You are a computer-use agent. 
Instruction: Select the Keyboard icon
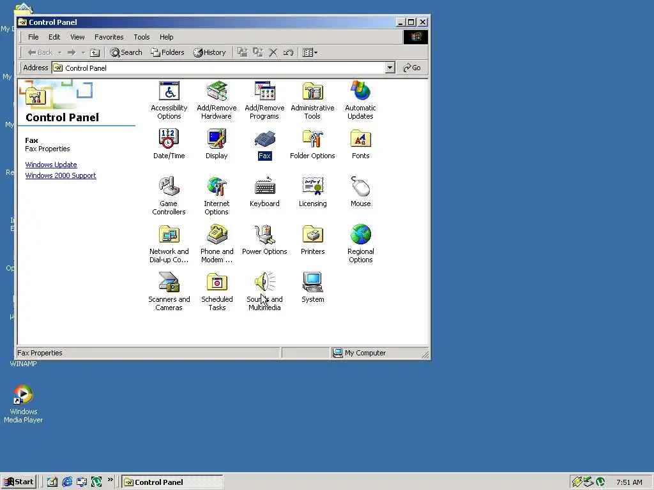coord(264,192)
